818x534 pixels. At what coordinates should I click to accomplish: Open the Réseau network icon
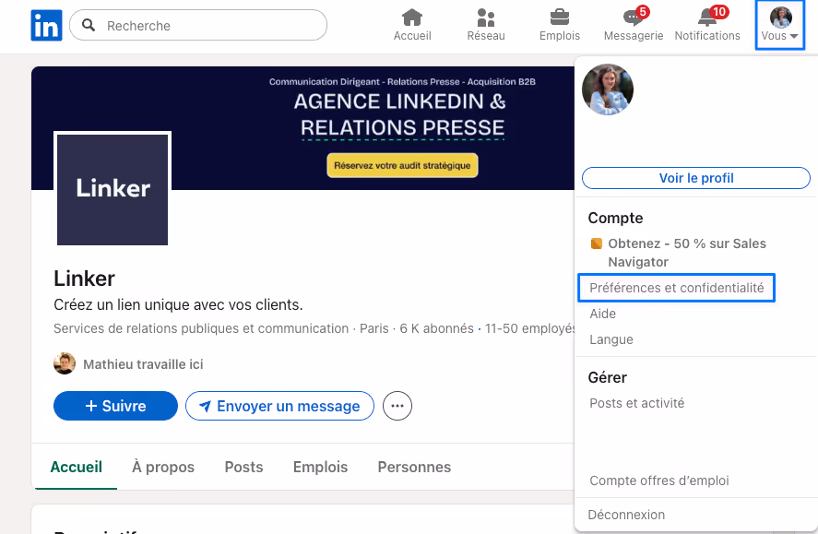click(486, 18)
